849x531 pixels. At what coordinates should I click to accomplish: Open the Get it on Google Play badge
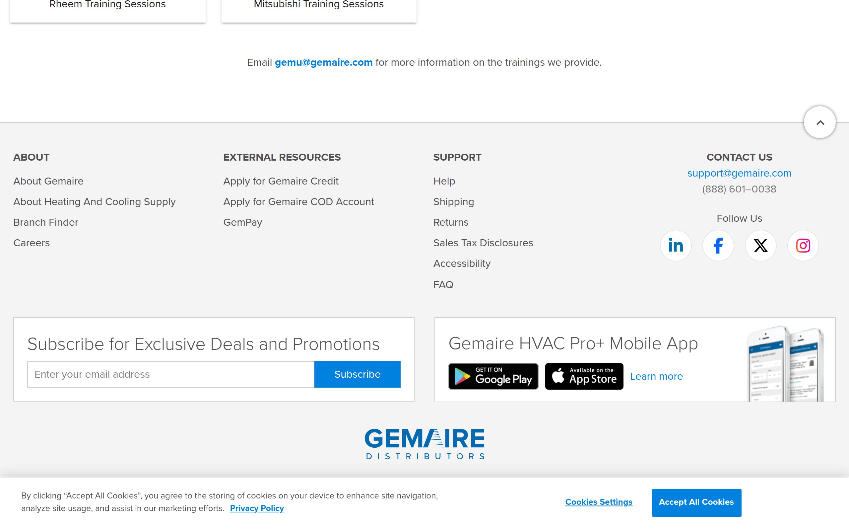[x=493, y=376]
